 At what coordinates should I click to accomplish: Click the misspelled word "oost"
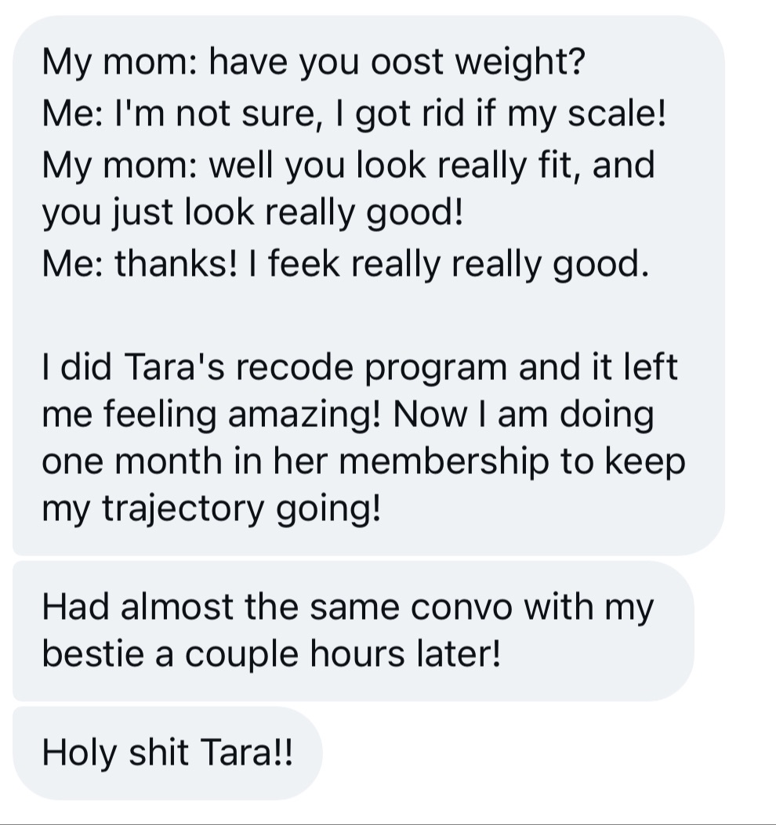(x=408, y=62)
